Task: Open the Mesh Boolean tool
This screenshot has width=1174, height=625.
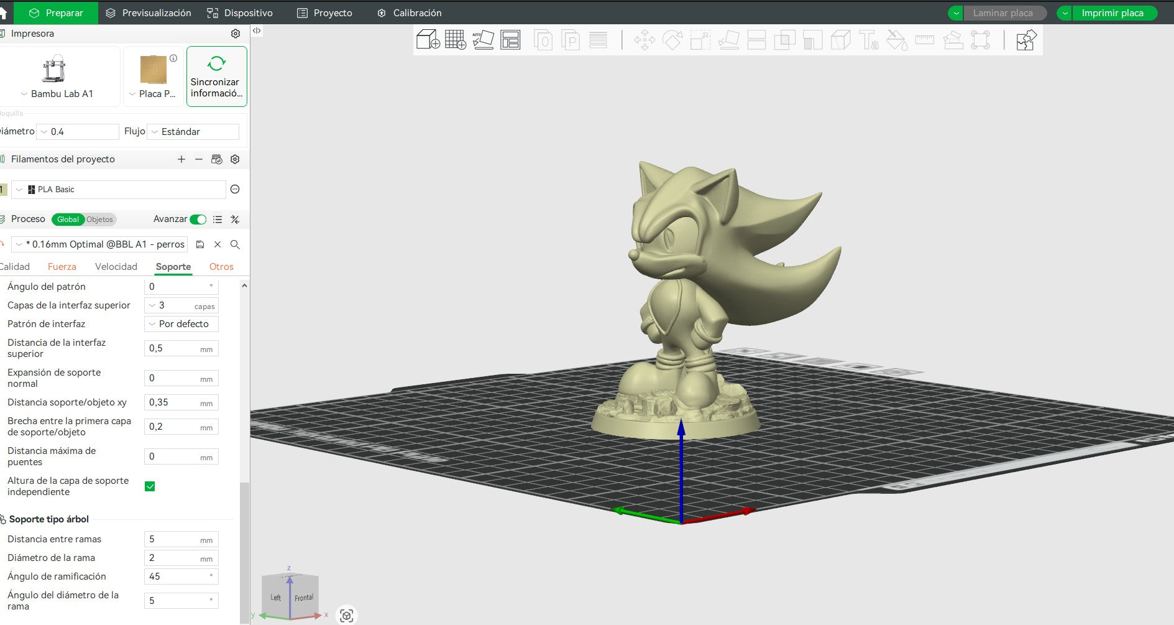Action: [784, 40]
